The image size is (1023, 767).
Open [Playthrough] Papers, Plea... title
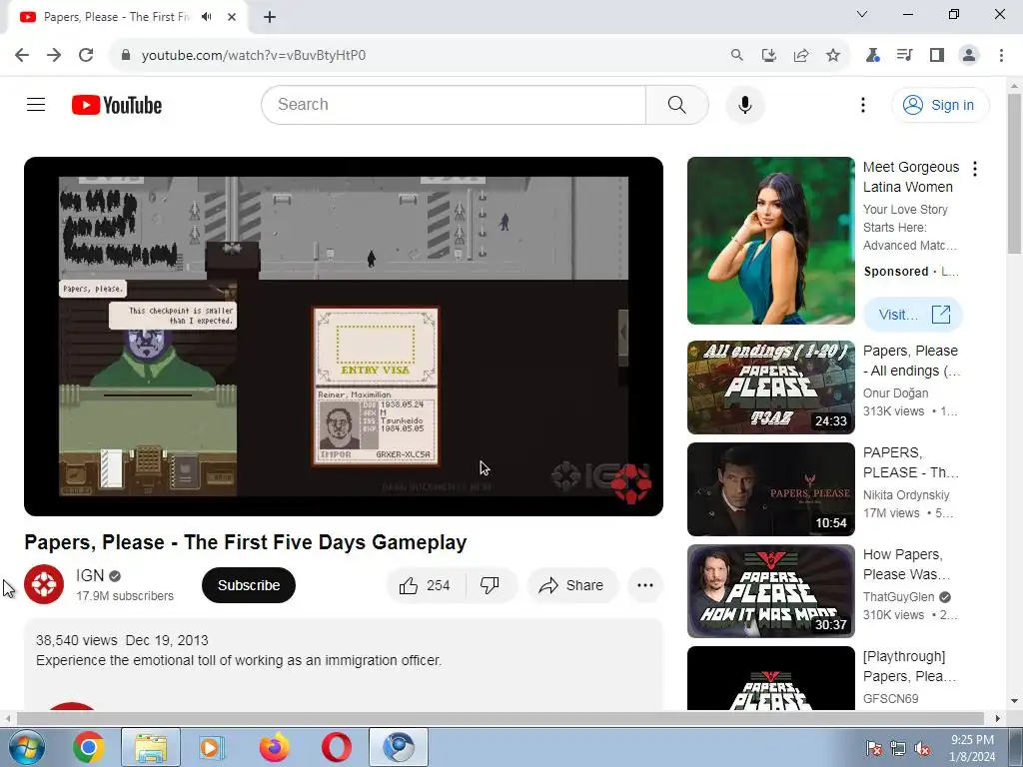tap(909, 666)
